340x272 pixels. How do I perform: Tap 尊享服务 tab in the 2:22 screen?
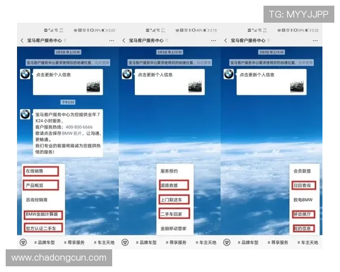(278, 243)
